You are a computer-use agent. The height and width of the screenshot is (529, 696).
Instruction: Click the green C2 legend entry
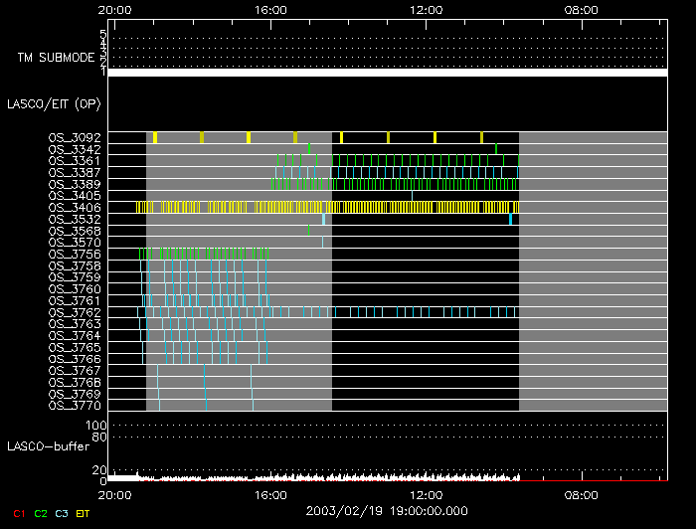(40, 513)
